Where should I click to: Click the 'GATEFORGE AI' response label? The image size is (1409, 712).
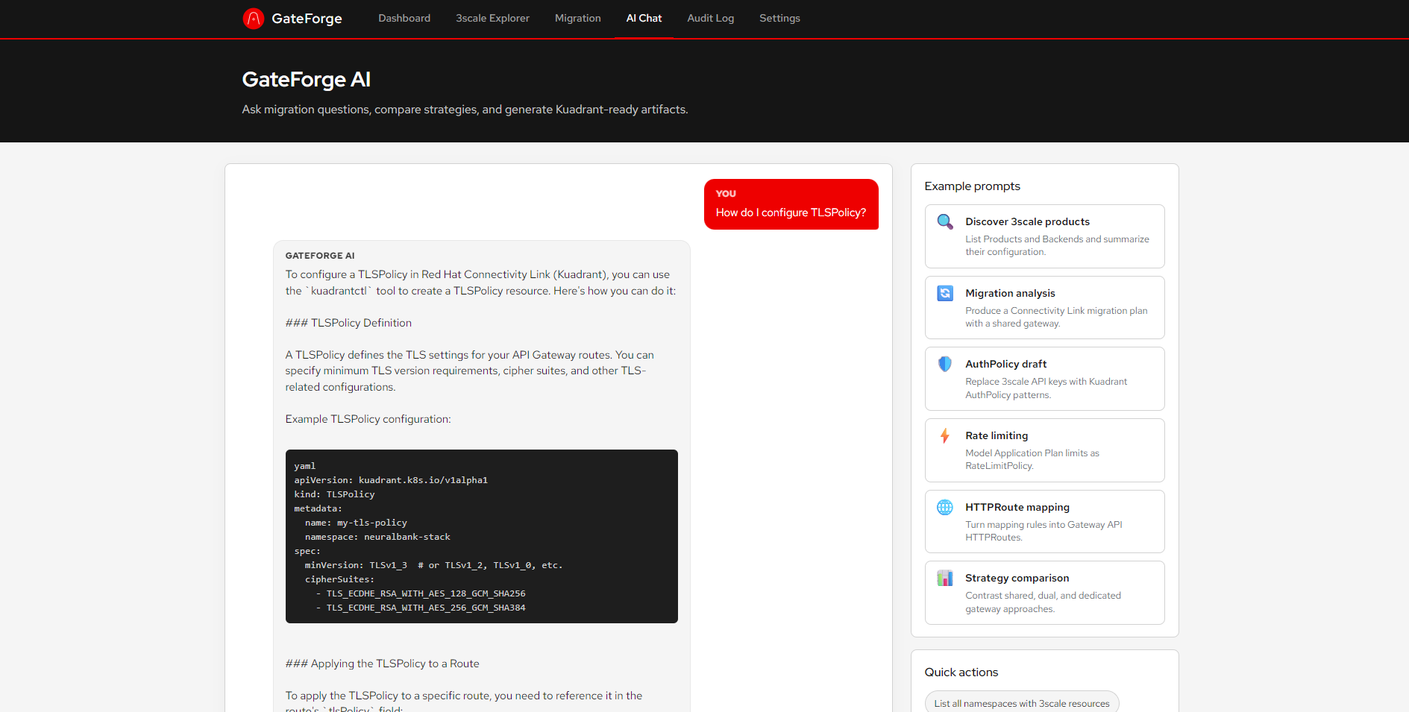pos(320,256)
